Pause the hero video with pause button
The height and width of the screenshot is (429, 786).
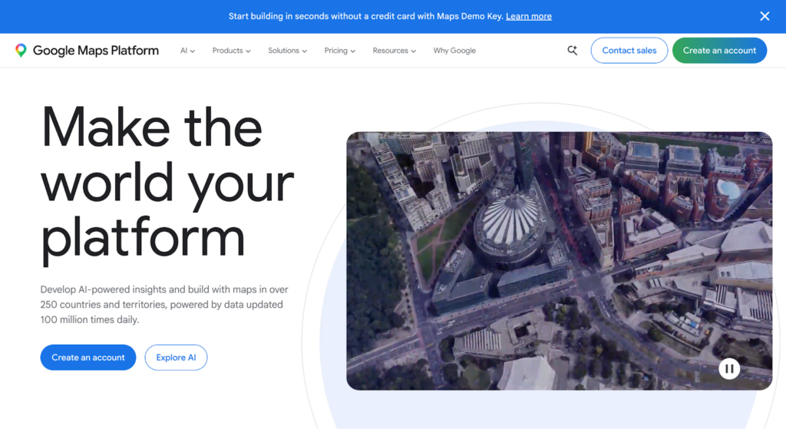(729, 369)
